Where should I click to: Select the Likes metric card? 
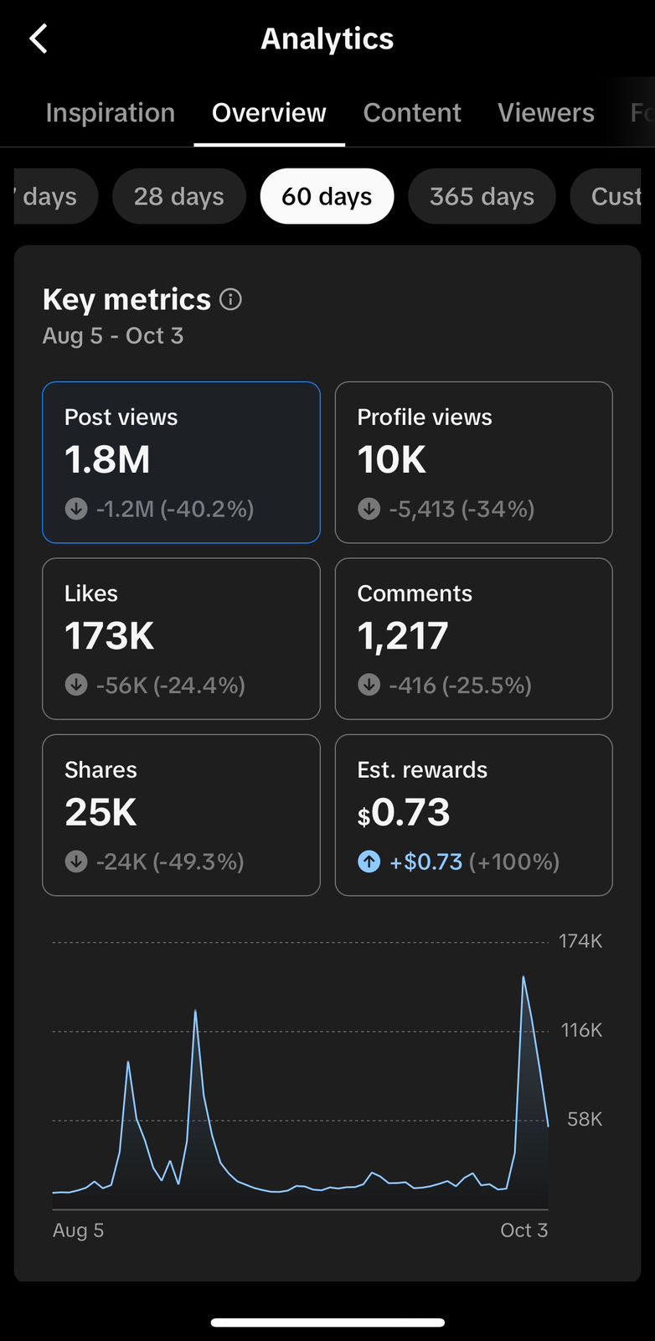181,639
